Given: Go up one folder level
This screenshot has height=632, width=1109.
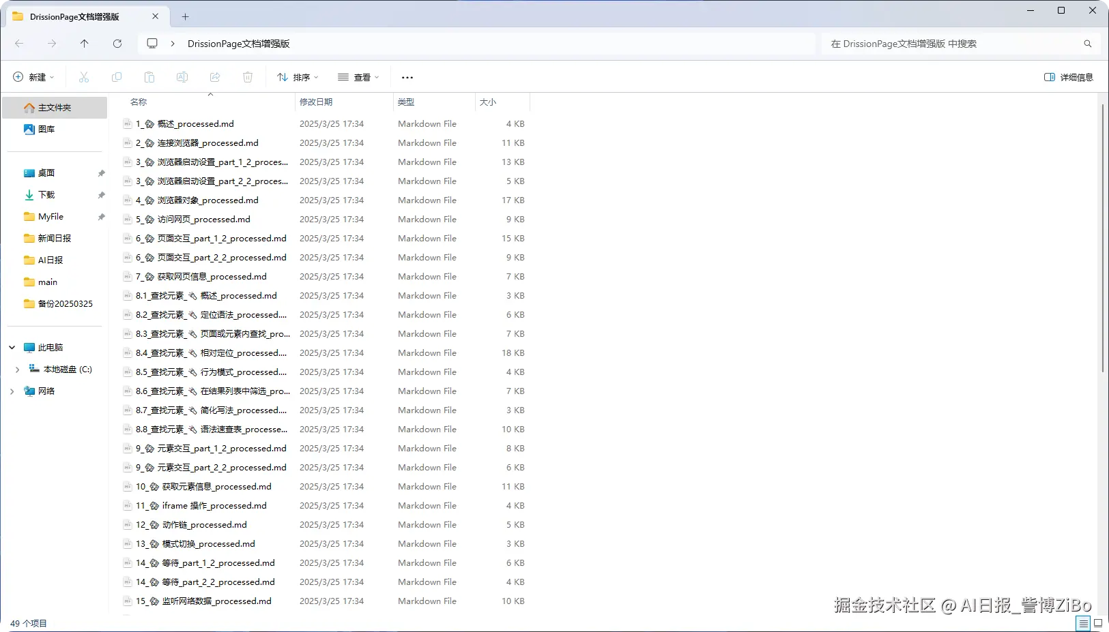Looking at the screenshot, I should (85, 44).
